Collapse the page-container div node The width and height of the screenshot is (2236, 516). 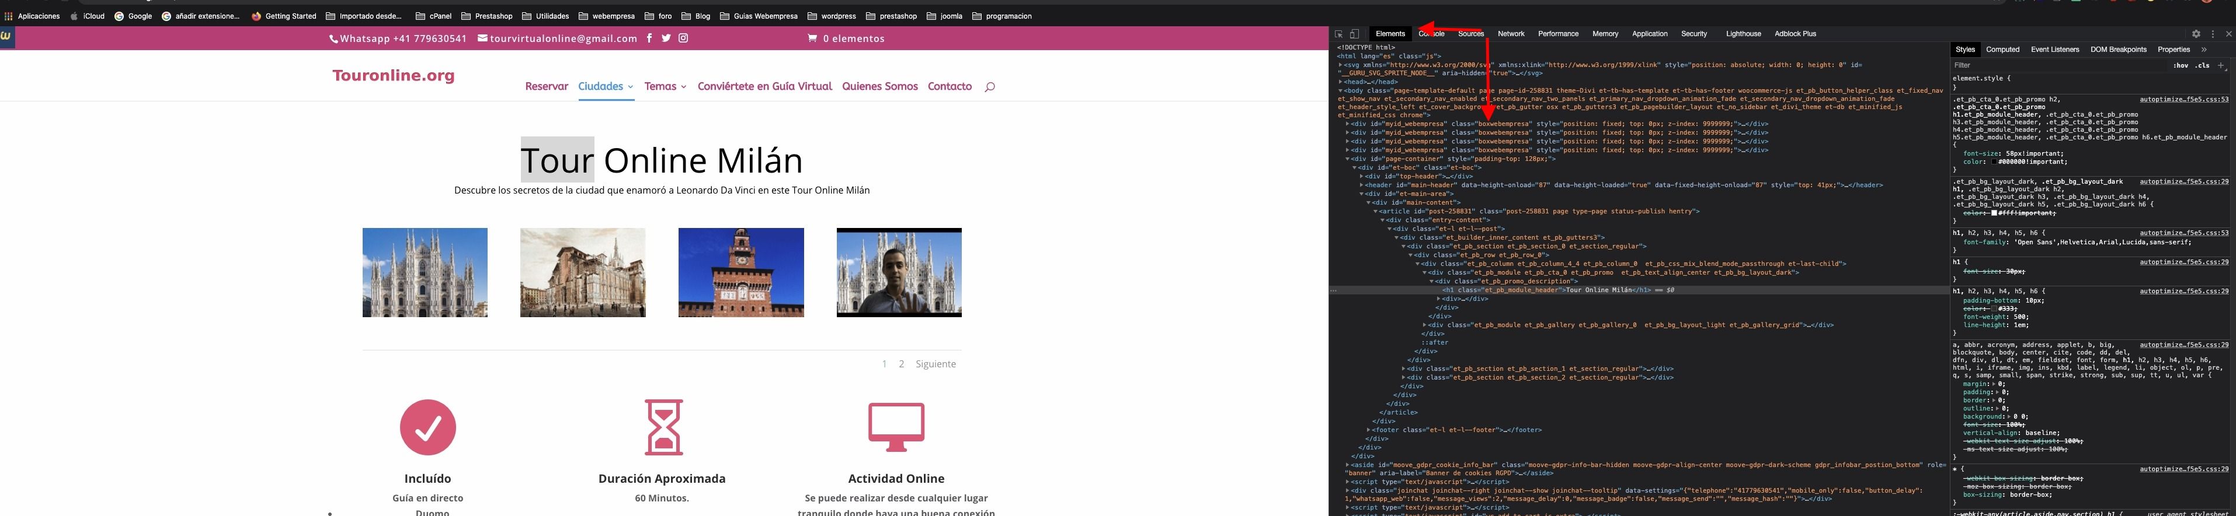pyautogui.click(x=1348, y=159)
